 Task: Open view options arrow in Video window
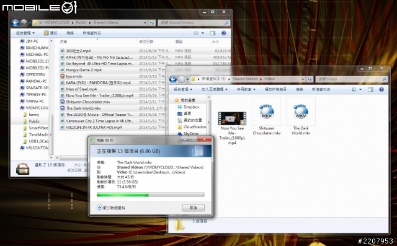tap(360, 89)
